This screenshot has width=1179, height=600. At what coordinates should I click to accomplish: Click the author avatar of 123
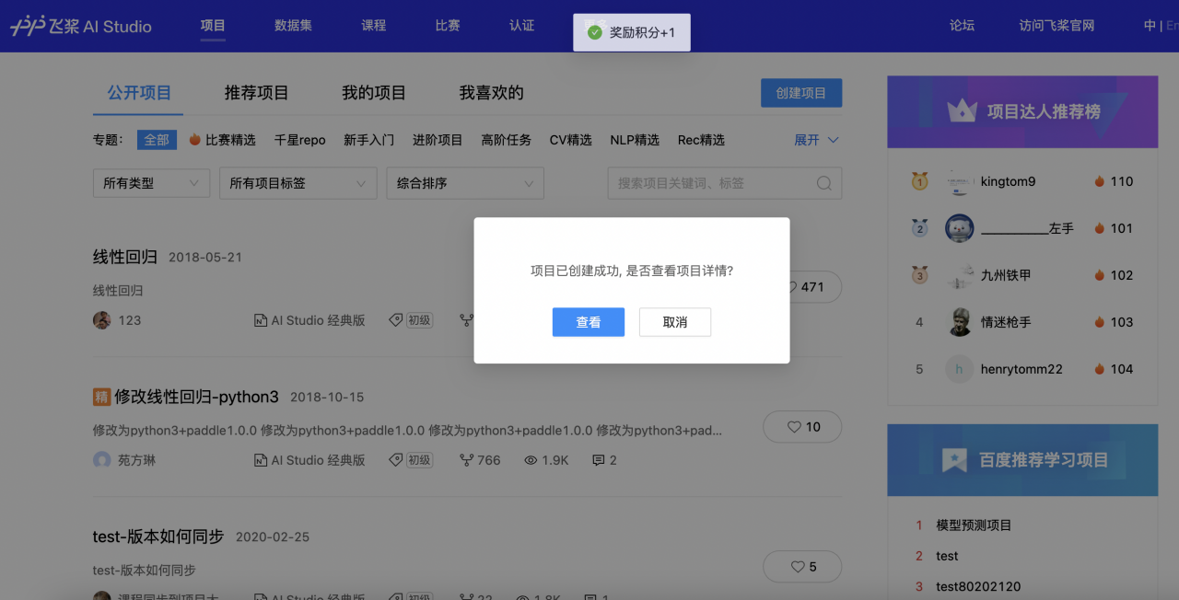[102, 320]
